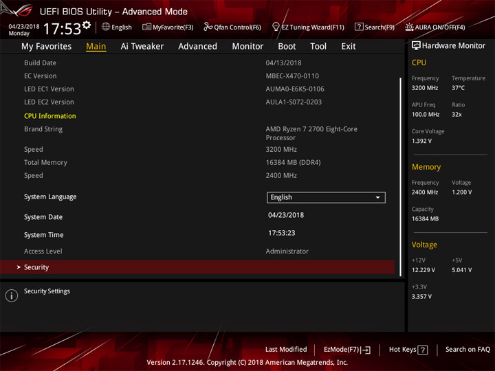Click the header date 04/23/2018 Monday
Screen dimensions: 495x371
[x=23, y=30]
